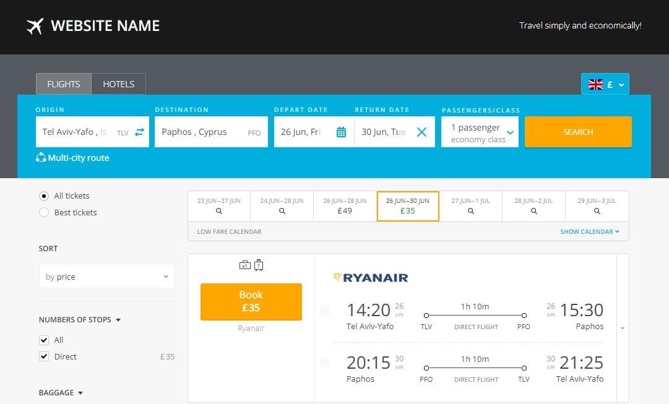Select the 26 JUN–28 JUN £49 fare tab
The height and width of the screenshot is (404, 669).
click(344, 206)
